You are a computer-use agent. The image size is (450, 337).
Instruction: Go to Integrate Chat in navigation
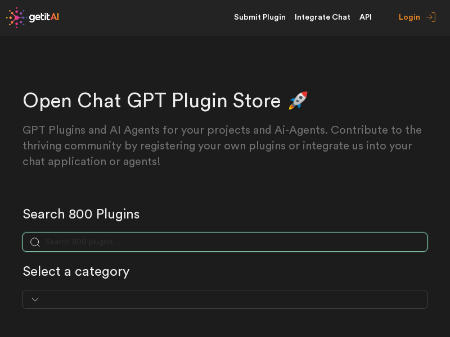[322, 17]
